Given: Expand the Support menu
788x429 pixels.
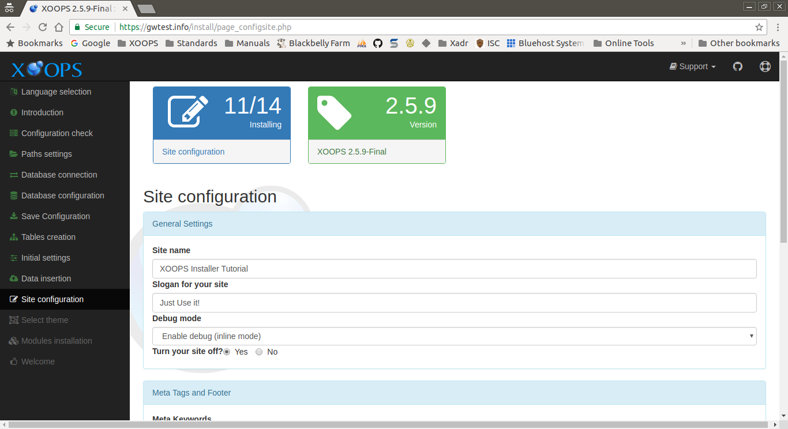Looking at the screenshot, I should [x=692, y=66].
